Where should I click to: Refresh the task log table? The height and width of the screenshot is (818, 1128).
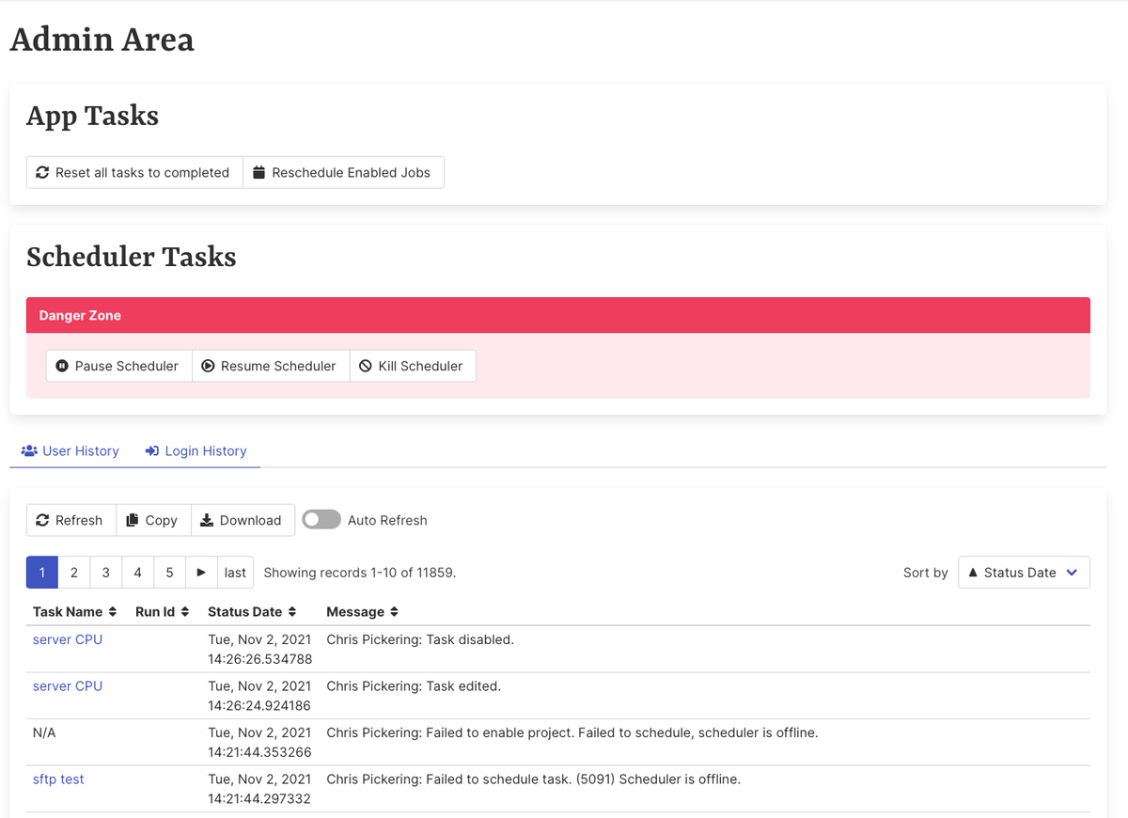tap(70, 521)
